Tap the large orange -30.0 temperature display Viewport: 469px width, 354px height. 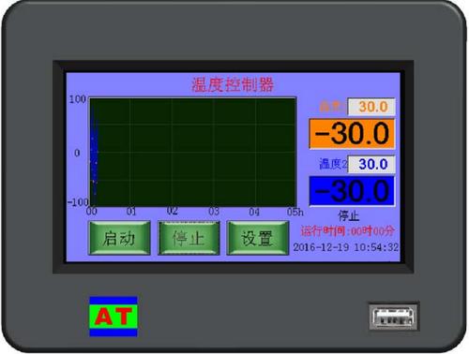352,134
